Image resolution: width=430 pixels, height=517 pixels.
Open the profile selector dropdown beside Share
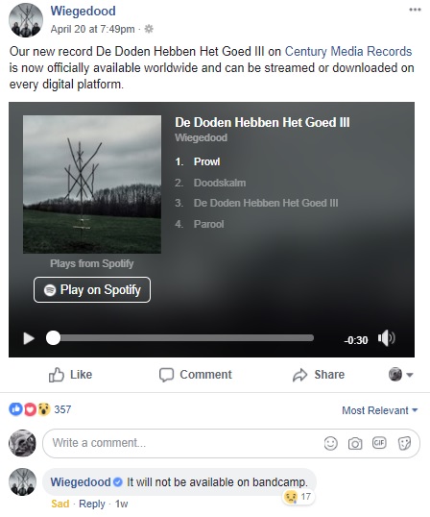(400, 375)
